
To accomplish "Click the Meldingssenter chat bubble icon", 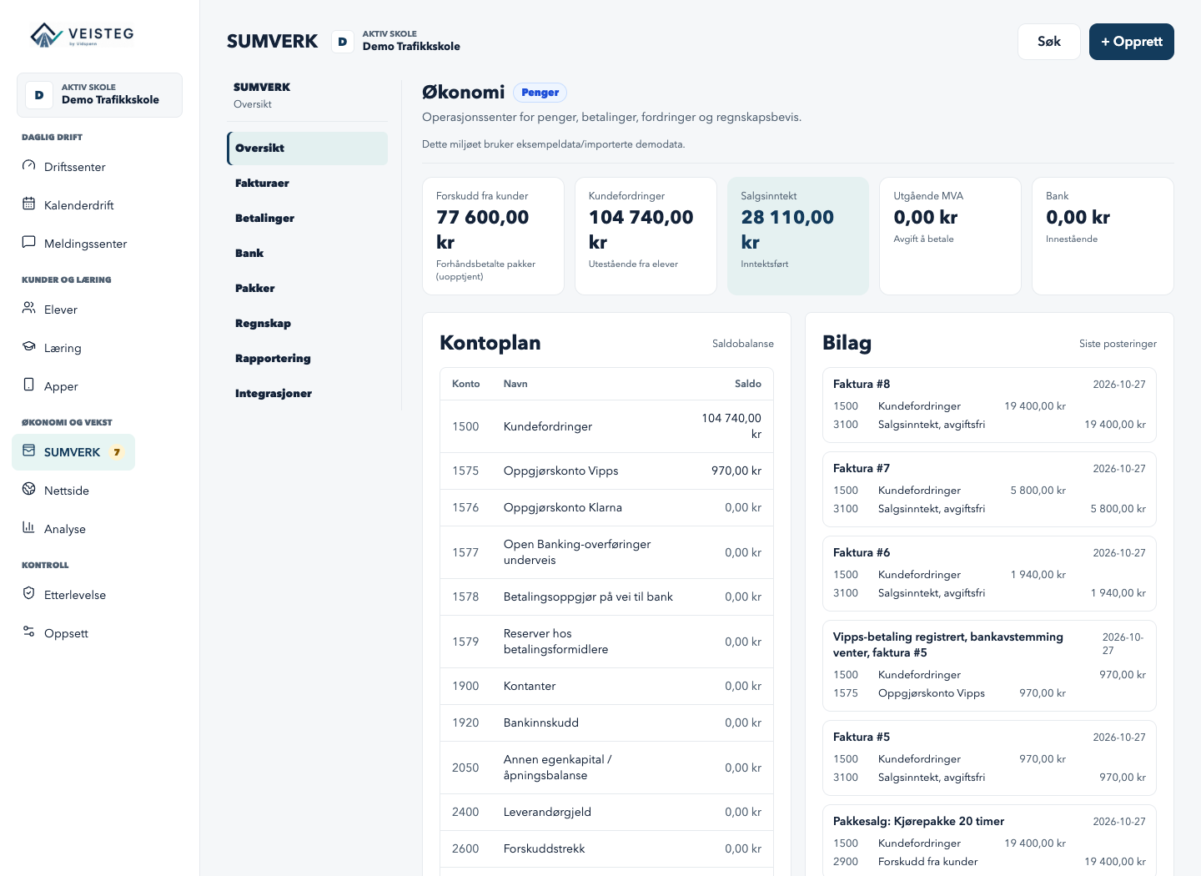I will click(29, 243).
